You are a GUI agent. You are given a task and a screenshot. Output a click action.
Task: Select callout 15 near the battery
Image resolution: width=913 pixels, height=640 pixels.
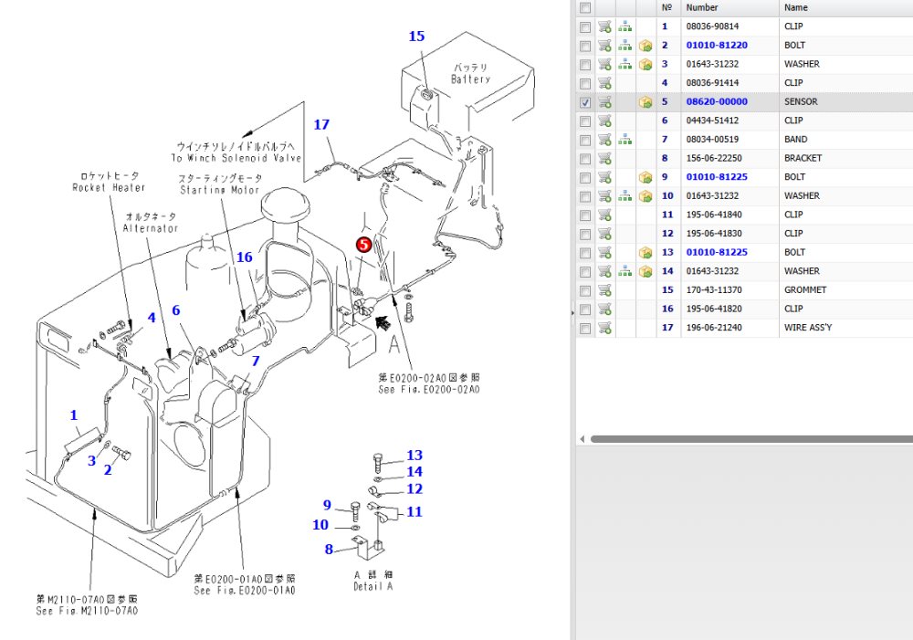[x=416, y=37]
